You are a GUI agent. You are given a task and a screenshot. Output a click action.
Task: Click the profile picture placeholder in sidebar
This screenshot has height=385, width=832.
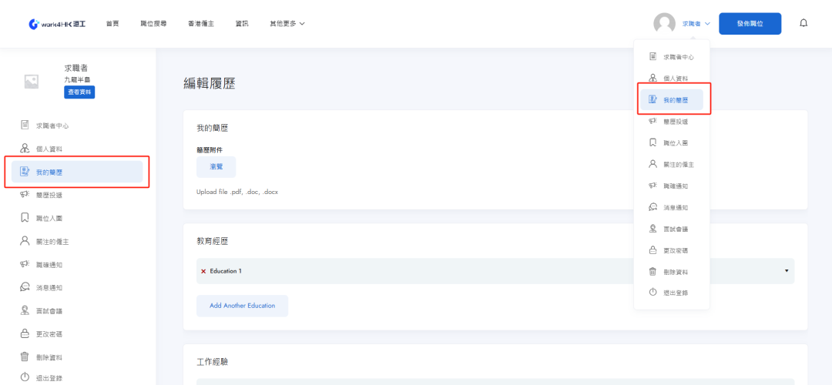point(32,81)
